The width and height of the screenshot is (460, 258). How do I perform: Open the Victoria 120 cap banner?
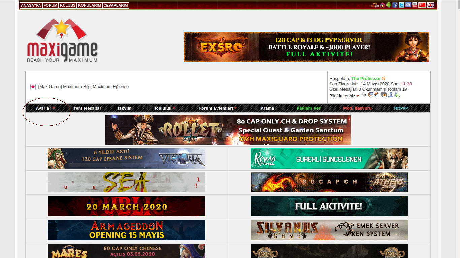[x=127, y=159]
